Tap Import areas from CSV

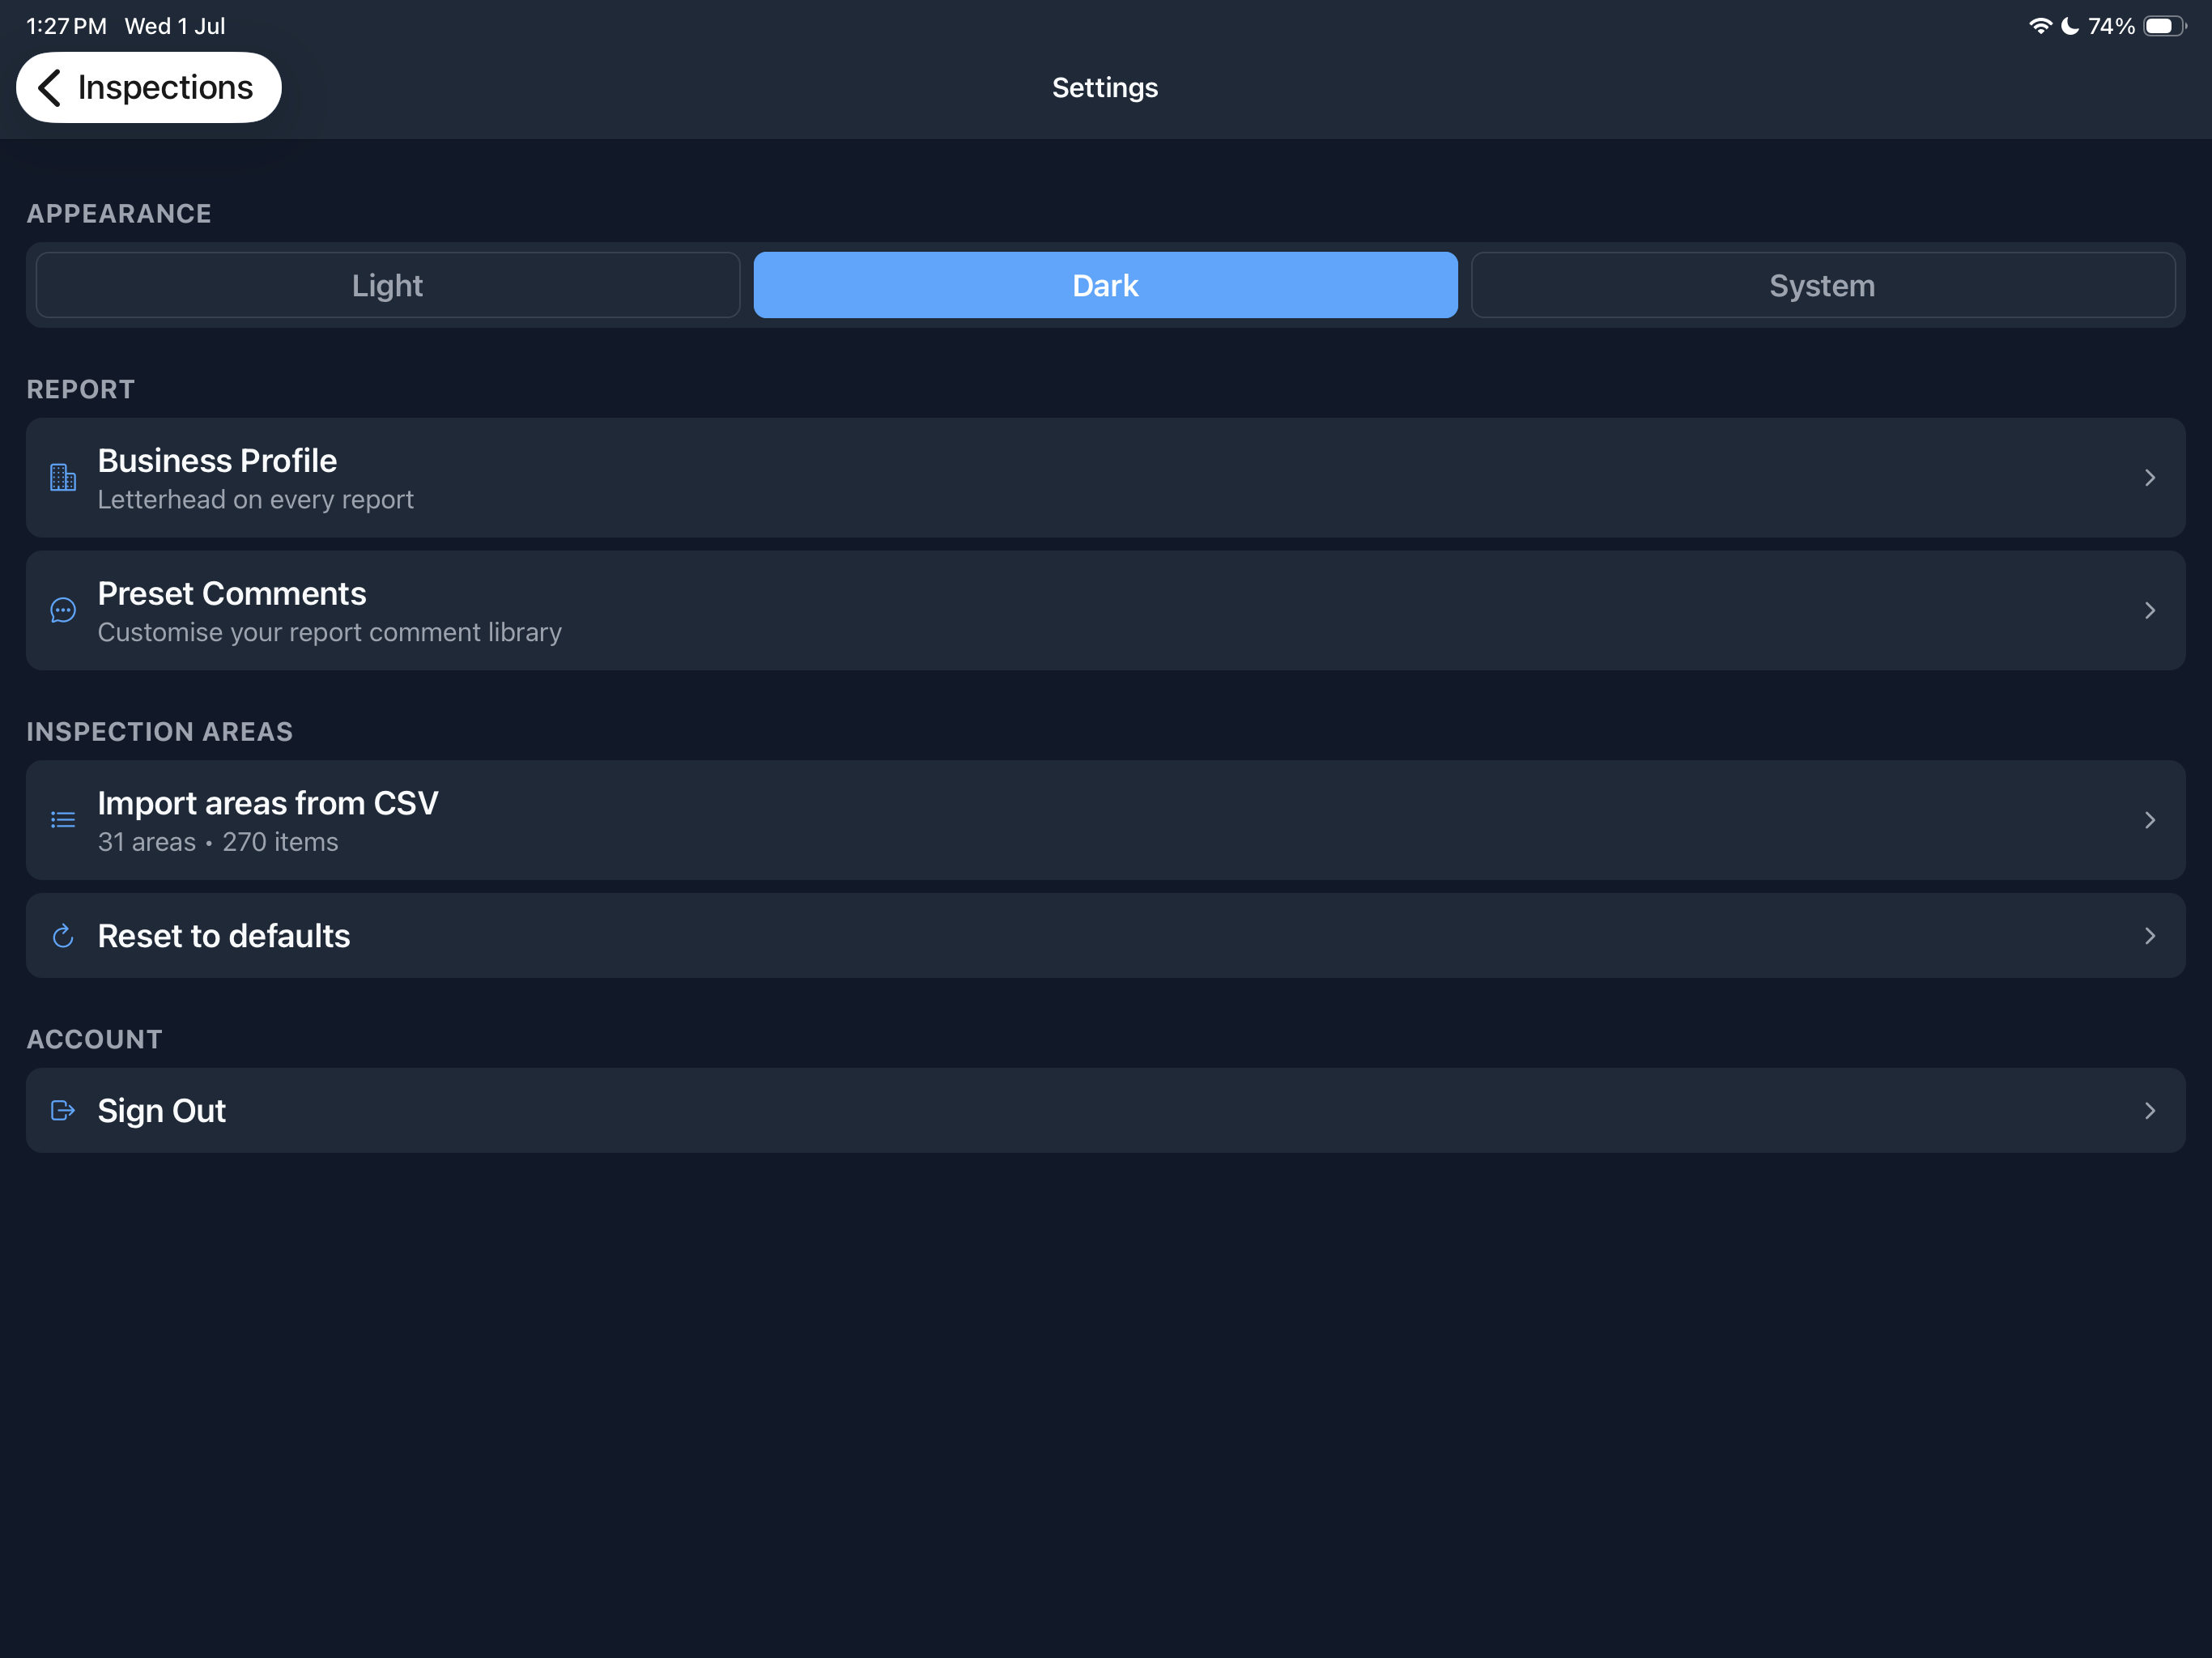click(x=1105, y=820)
